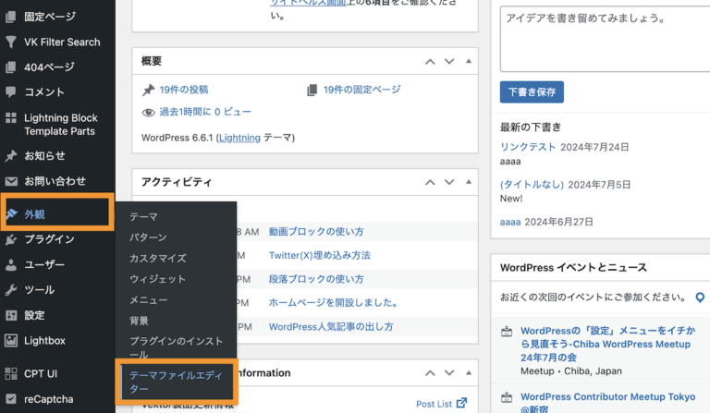Image resolution: width=710 pixels, height=413 pixels.
Task: Choose ウィジェット from the submenu
Action: point(157,279)
